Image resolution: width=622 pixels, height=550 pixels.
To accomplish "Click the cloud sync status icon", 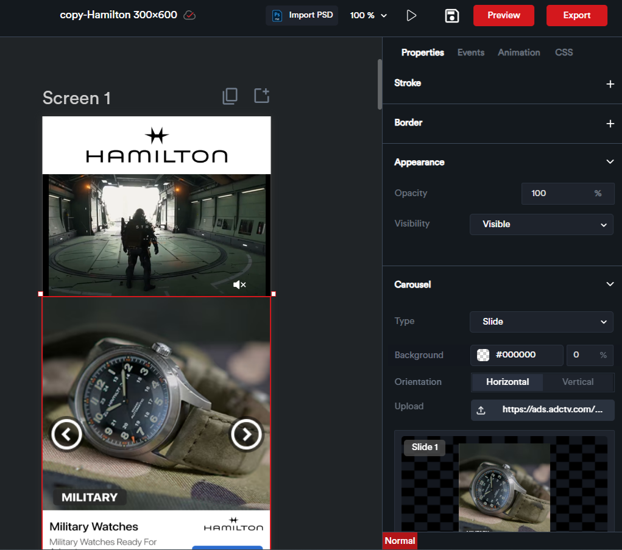I will coord(189,15).
